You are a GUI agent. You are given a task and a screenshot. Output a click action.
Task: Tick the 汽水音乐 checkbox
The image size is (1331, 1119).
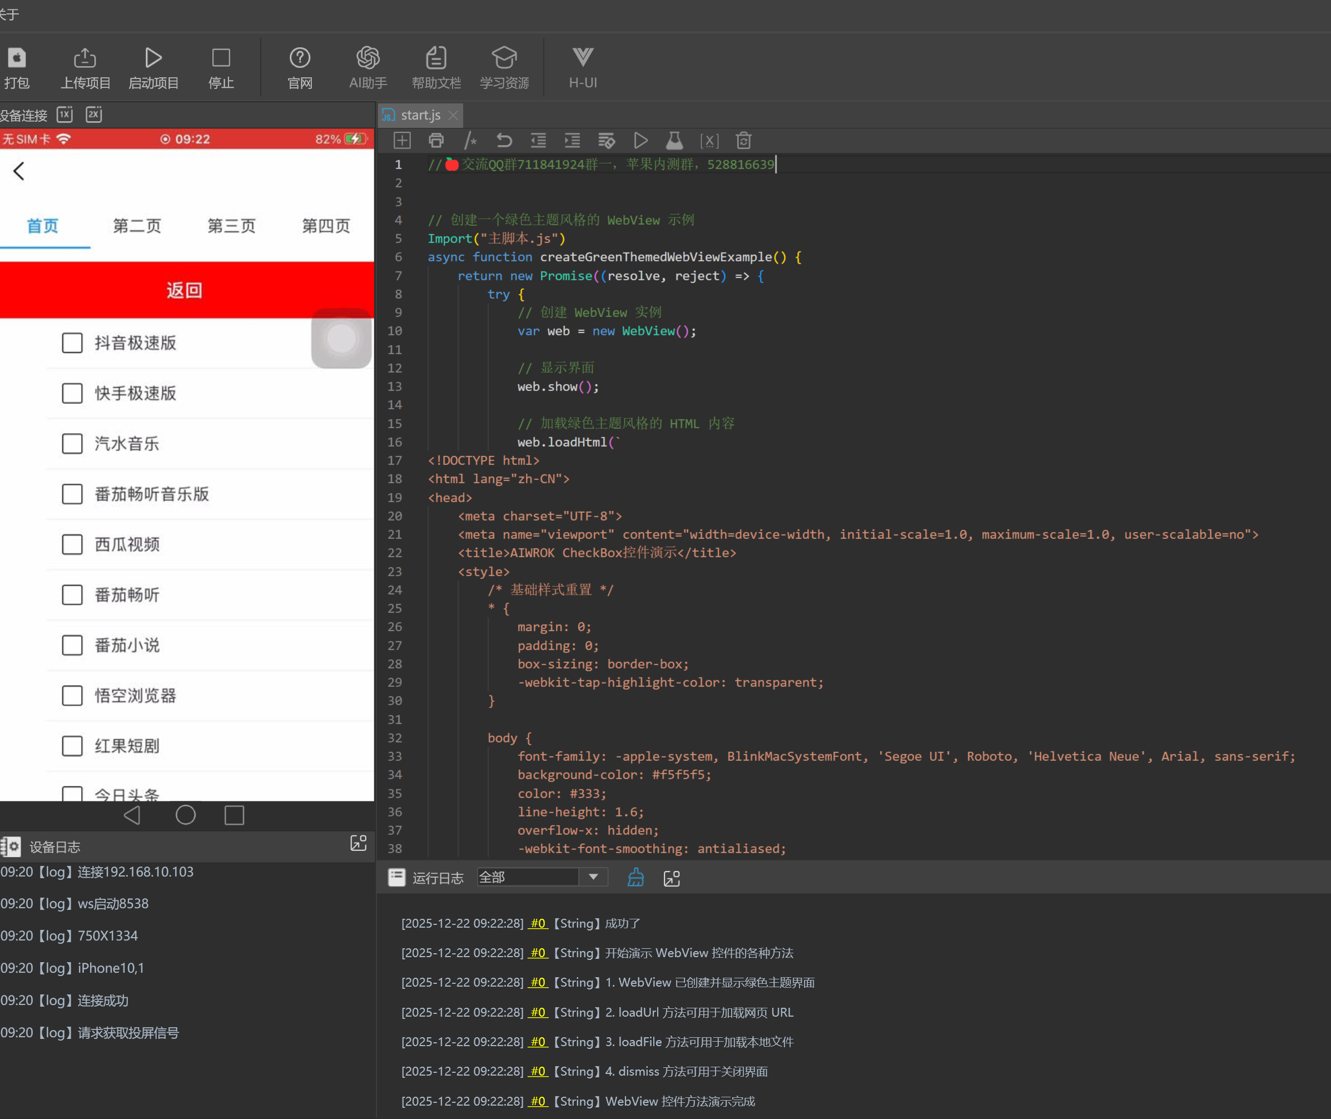click(72, 443)
